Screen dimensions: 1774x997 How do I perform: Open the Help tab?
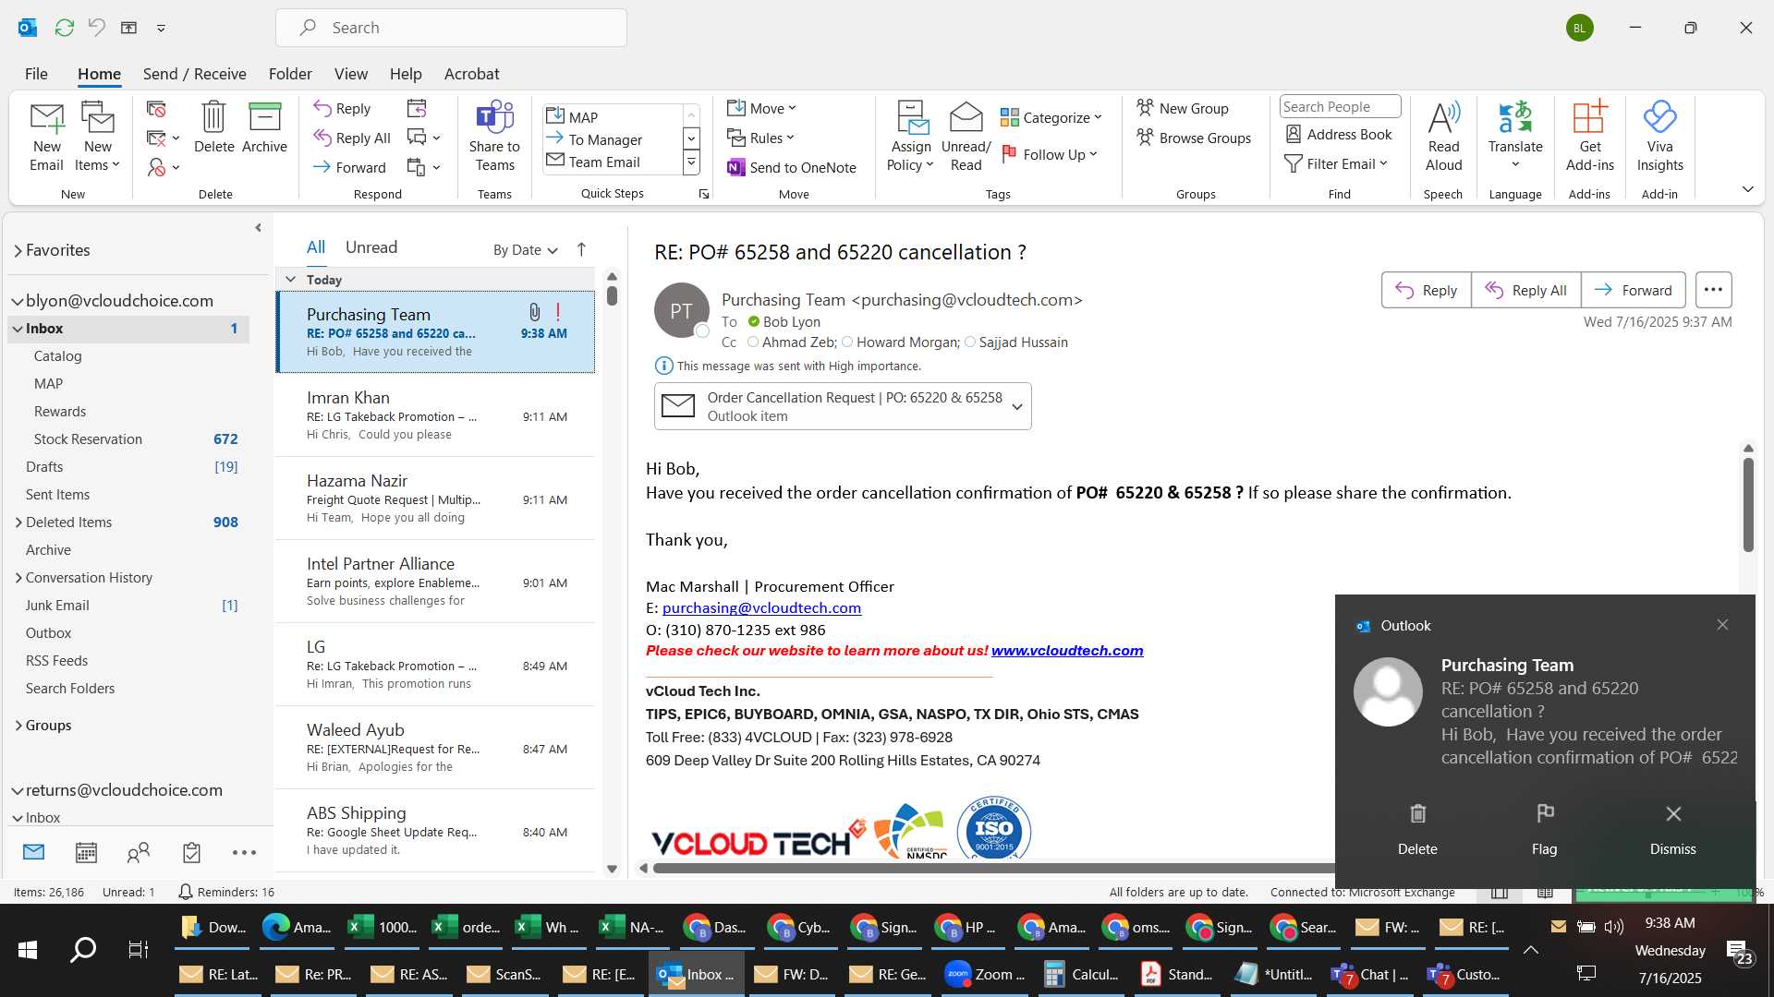(405, 74)
